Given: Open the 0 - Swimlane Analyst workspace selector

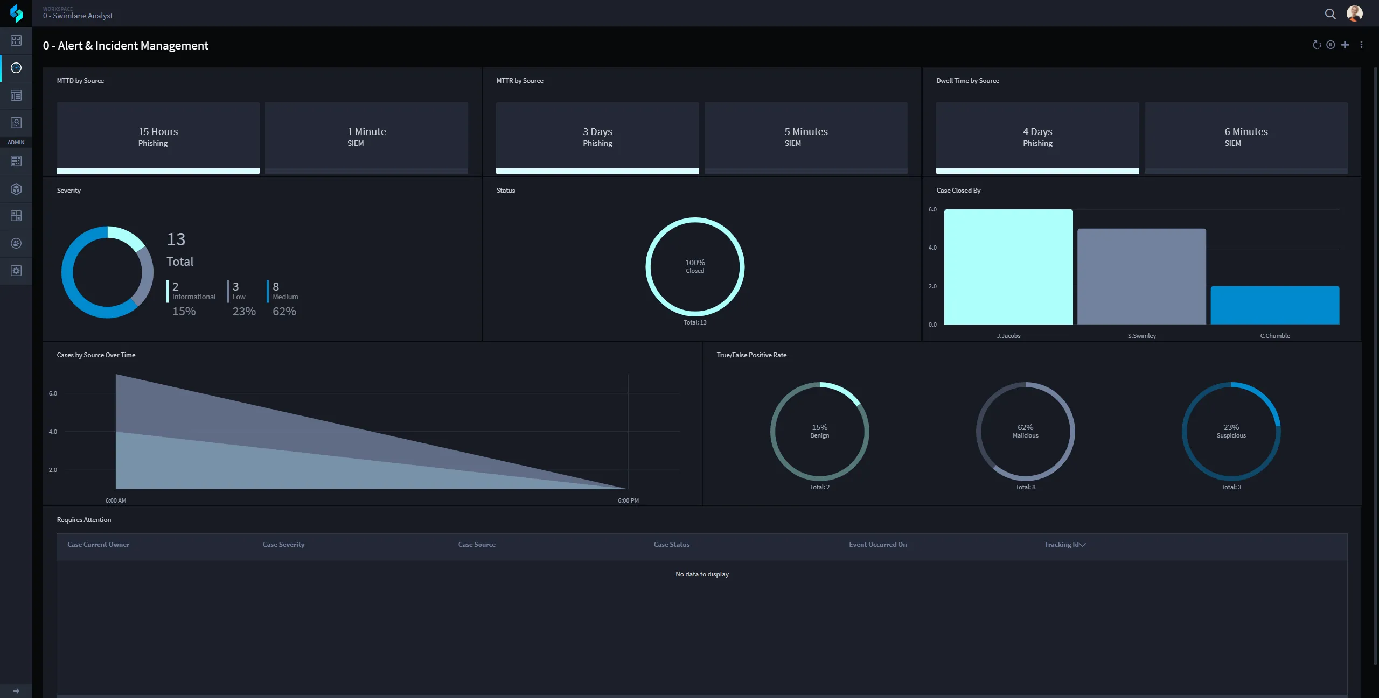Looking at the screenshot, I should coord(78,13).
